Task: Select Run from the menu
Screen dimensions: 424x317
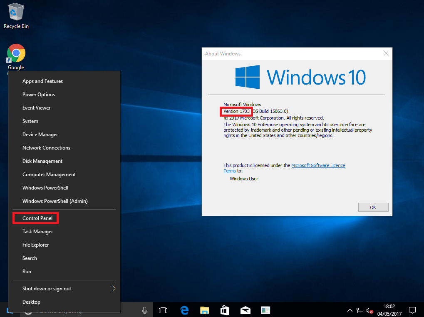Action: 64,272
